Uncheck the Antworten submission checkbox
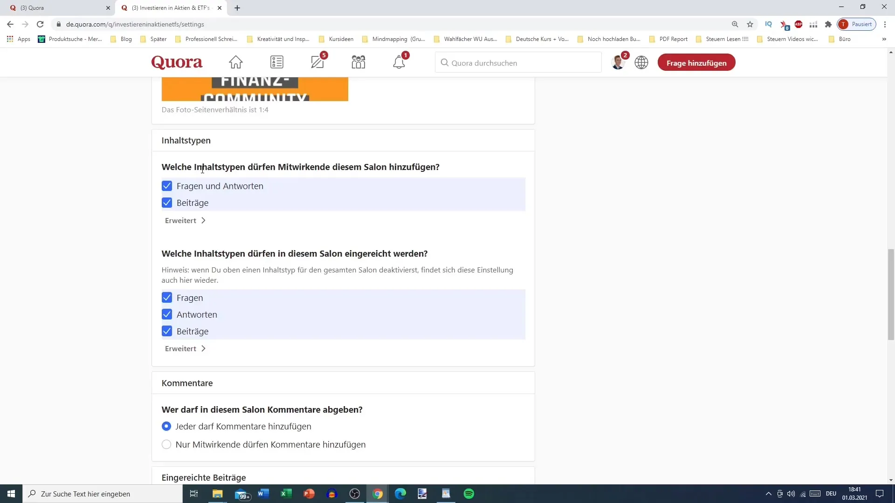The width and height of the screenshot is (895, 503). [x=167, y=314]
